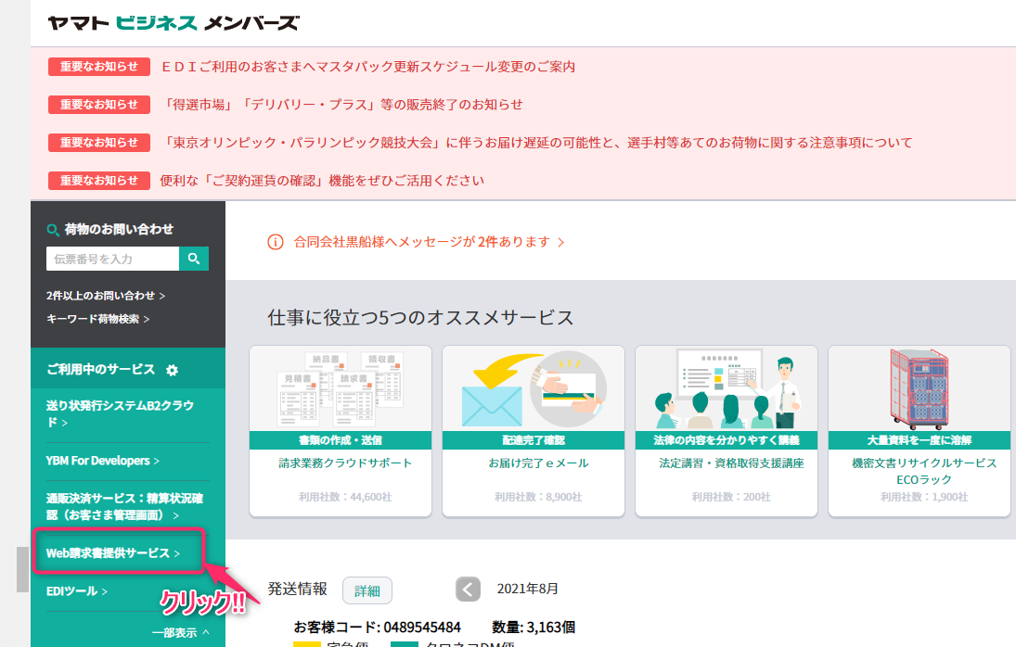Click 数量: 3,163個 text
This screenshot has height=647, width=1016.
tap(534, 627)
